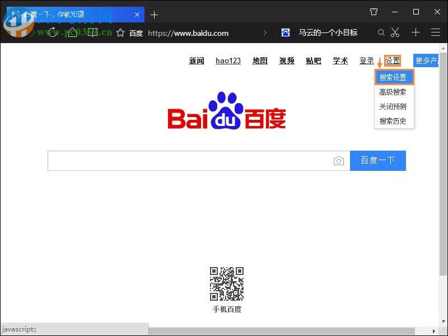Image resolution: width=448 pixels, height=336 pixels.
Task: Click the Home icon in the toolbar
Action: (x=72, y=32)
